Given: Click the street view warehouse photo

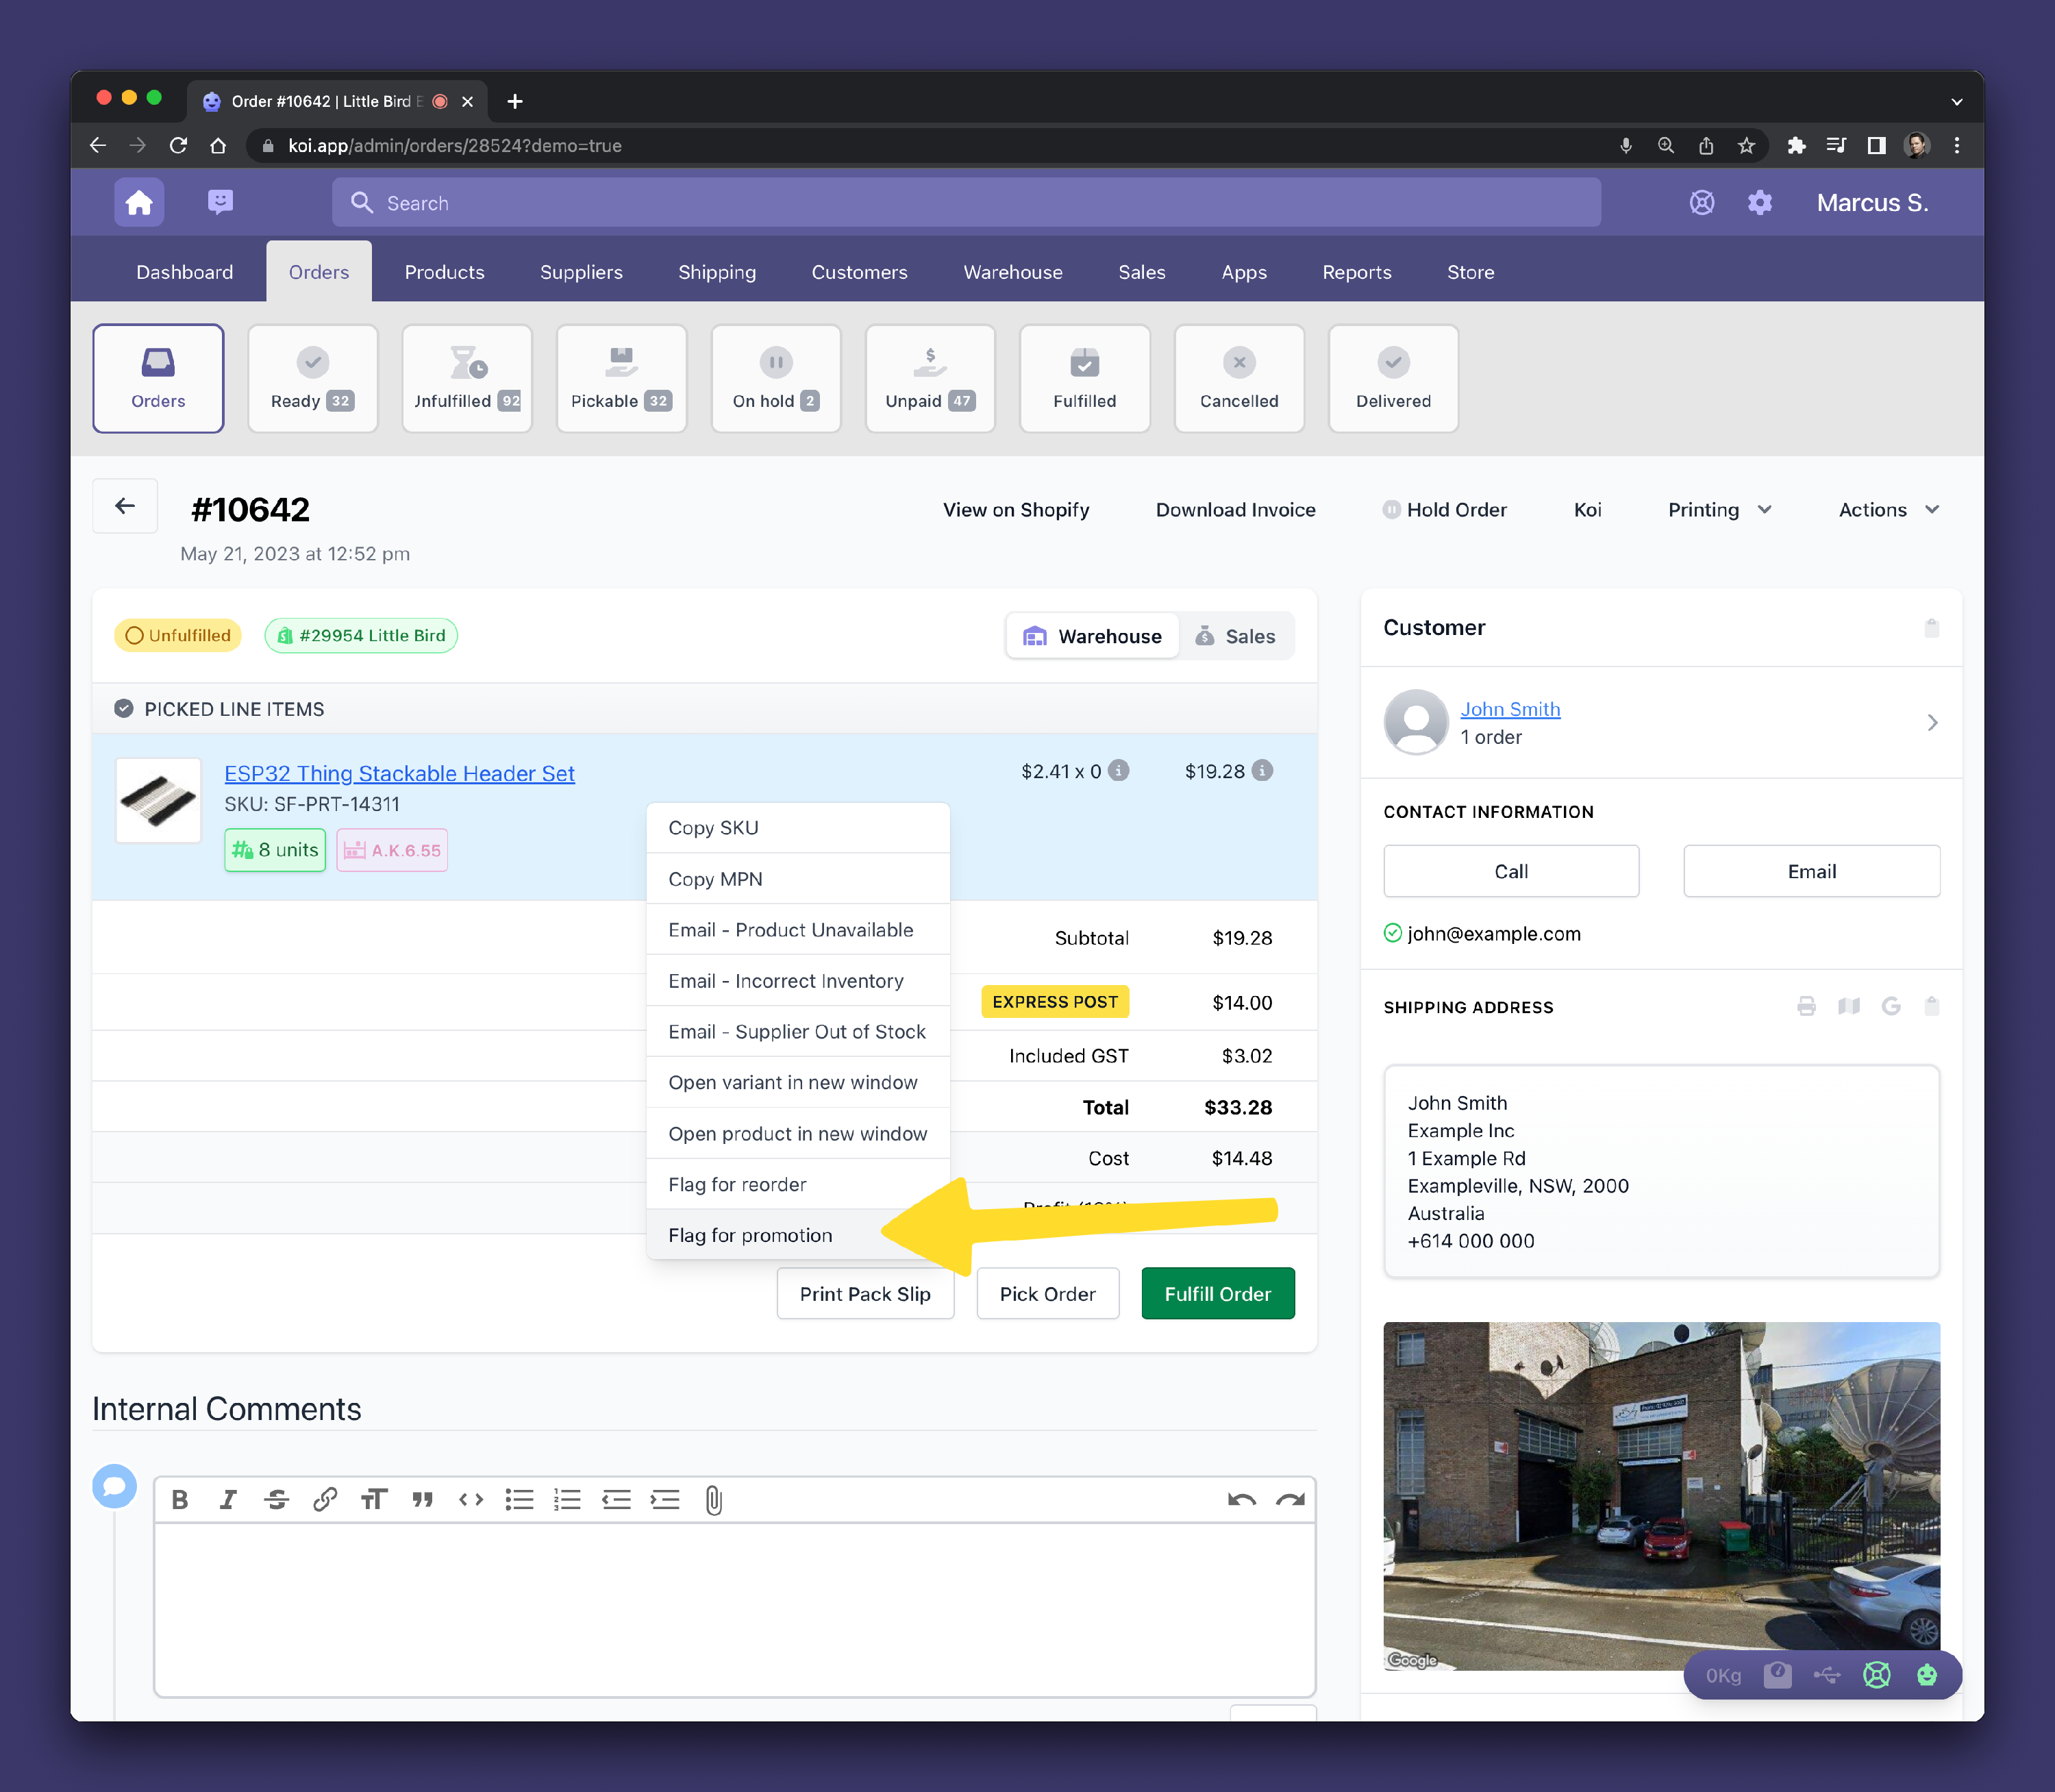Looking at the screenshot, I should pos(1660,1495).
